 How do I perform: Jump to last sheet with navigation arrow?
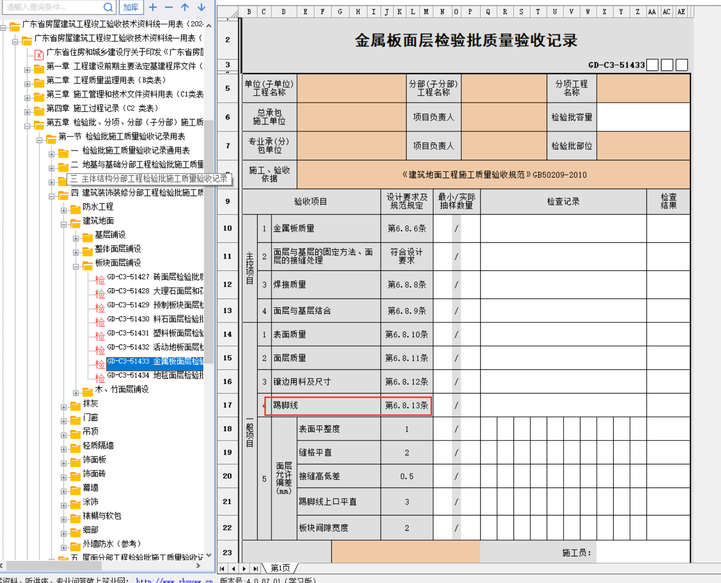tap(256, 569)
